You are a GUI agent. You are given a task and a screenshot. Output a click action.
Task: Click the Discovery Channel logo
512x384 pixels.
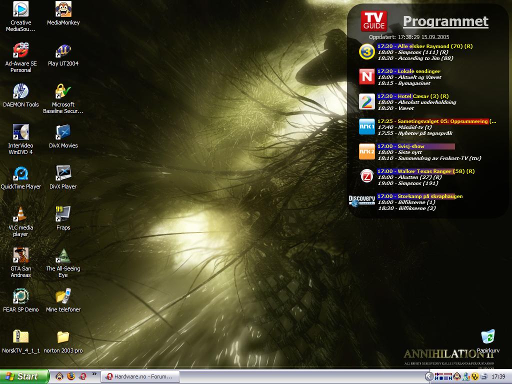coord(362,201)
